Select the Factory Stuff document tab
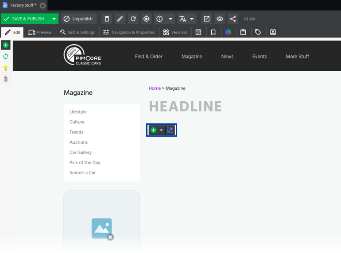Screen dimensions: 341x253 [23, 5]
